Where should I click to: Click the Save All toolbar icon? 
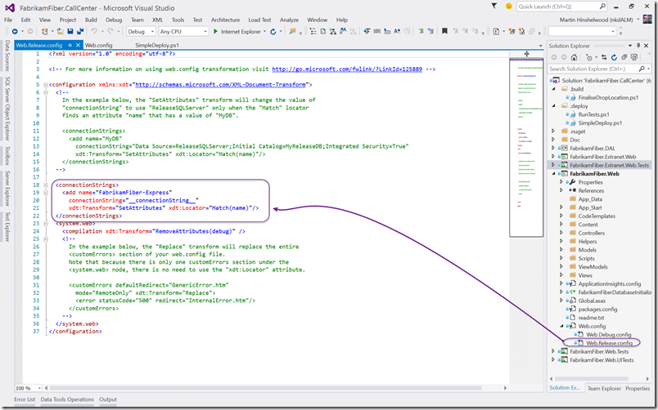point(79,31)
